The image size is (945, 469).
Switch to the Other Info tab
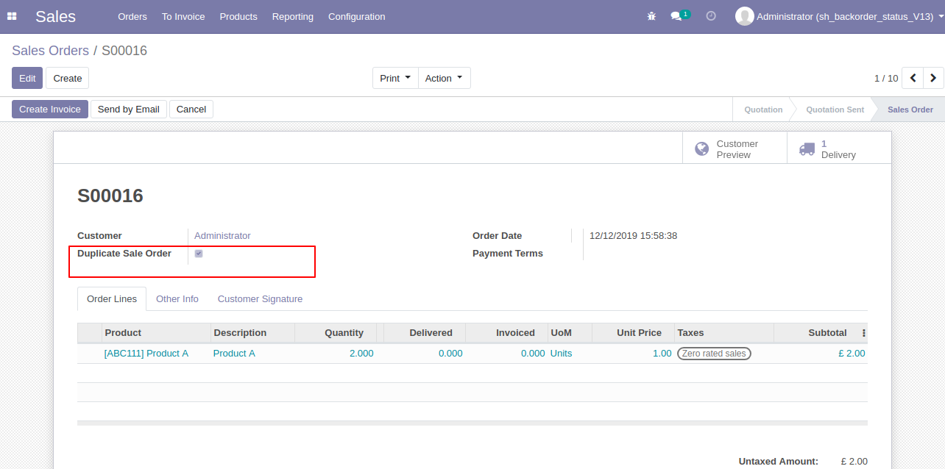coord(177,299)
